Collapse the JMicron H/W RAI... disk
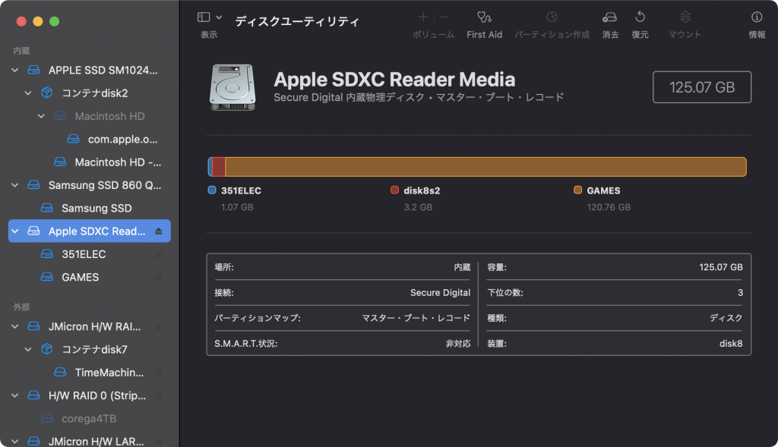 click(15, 326)
